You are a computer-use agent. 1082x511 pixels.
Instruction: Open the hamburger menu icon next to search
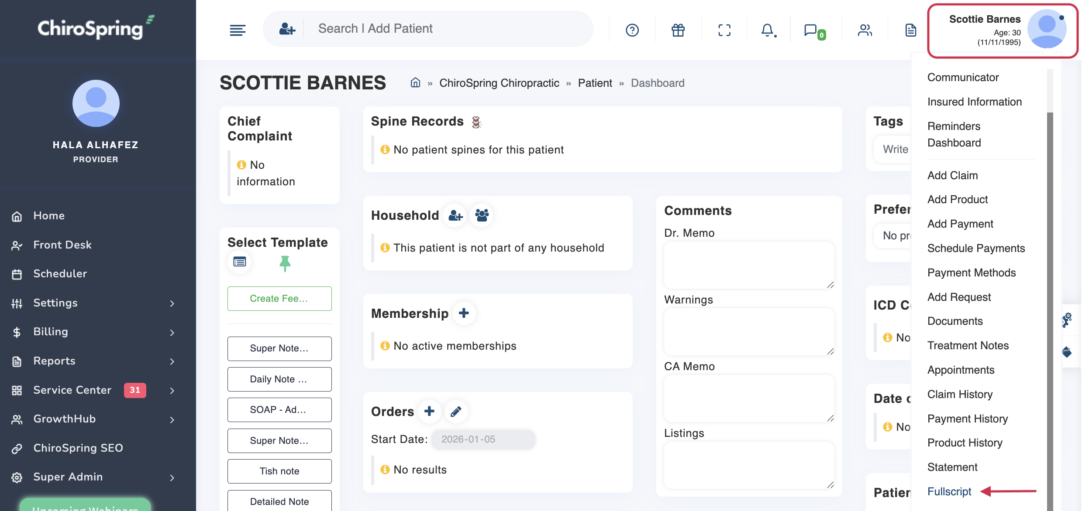pos(237,29)
